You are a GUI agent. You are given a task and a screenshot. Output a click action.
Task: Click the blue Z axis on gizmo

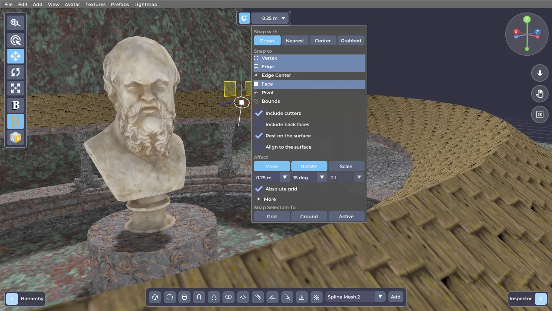[x=538, y=32]
